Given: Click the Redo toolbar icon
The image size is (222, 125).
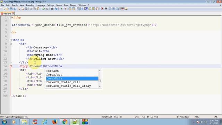Looking at the screenshot, I should click(47, 9).
